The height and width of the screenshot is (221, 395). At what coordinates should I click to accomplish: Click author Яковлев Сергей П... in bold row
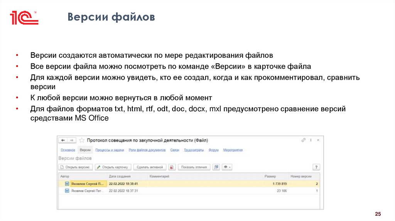point(88,184)
